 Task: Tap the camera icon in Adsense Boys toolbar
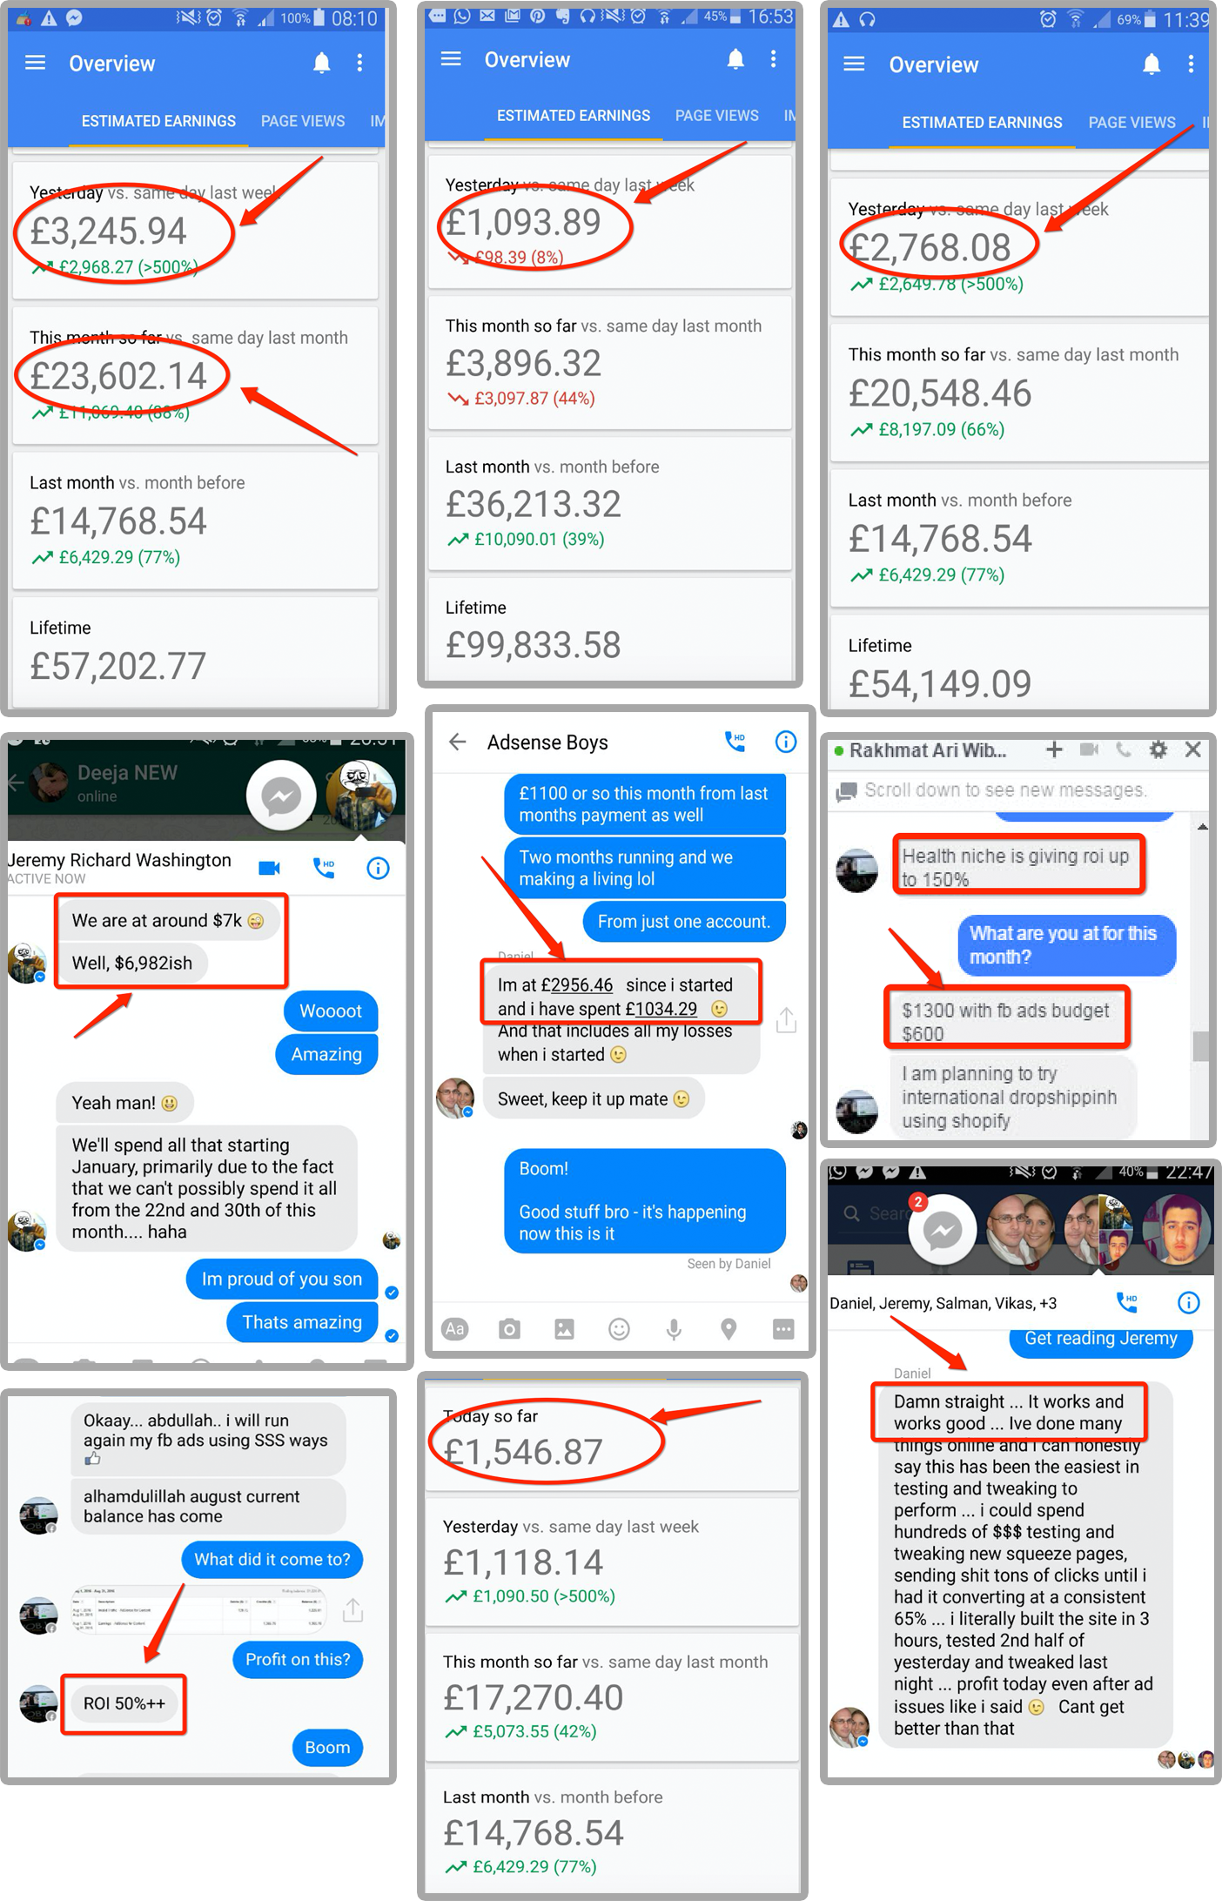tap(509, 1329)
